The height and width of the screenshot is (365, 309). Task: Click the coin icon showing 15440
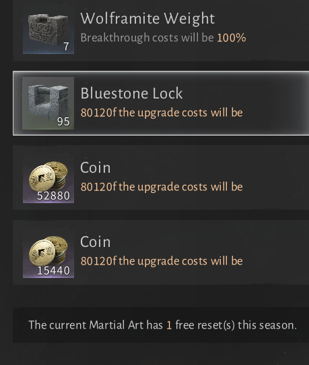tap(48, 252)
